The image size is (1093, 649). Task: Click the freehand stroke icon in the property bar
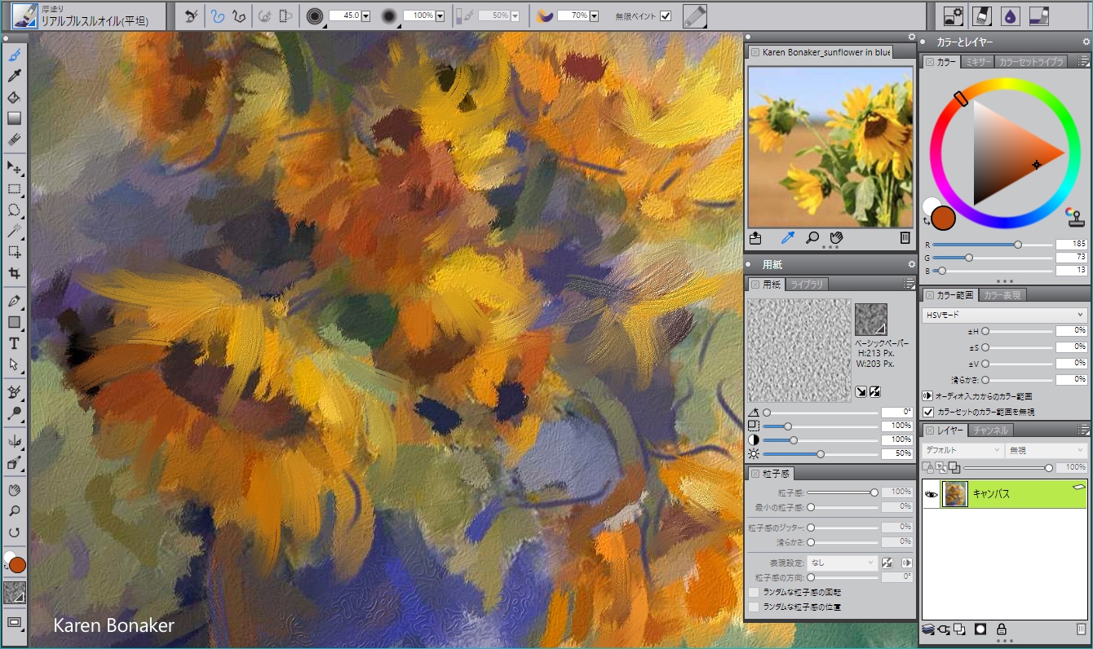(x=218, y=15)
